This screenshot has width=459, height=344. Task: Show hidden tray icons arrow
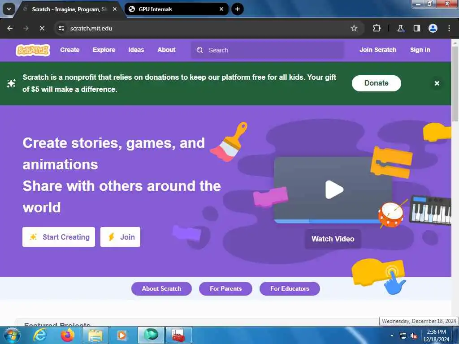tap(392, 335)
